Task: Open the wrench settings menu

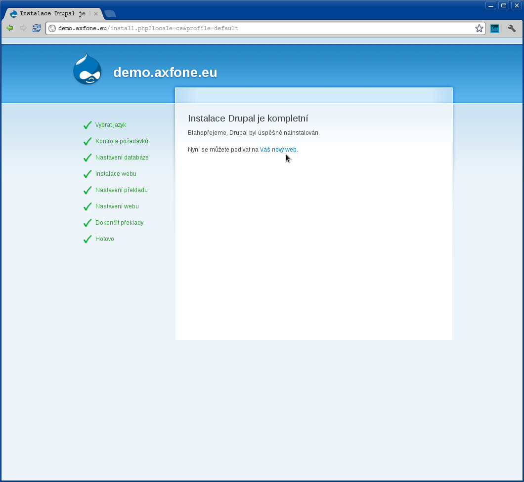Action: pos(512,29)
